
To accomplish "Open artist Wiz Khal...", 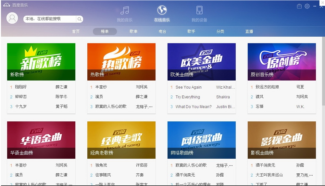I will 226,87.
